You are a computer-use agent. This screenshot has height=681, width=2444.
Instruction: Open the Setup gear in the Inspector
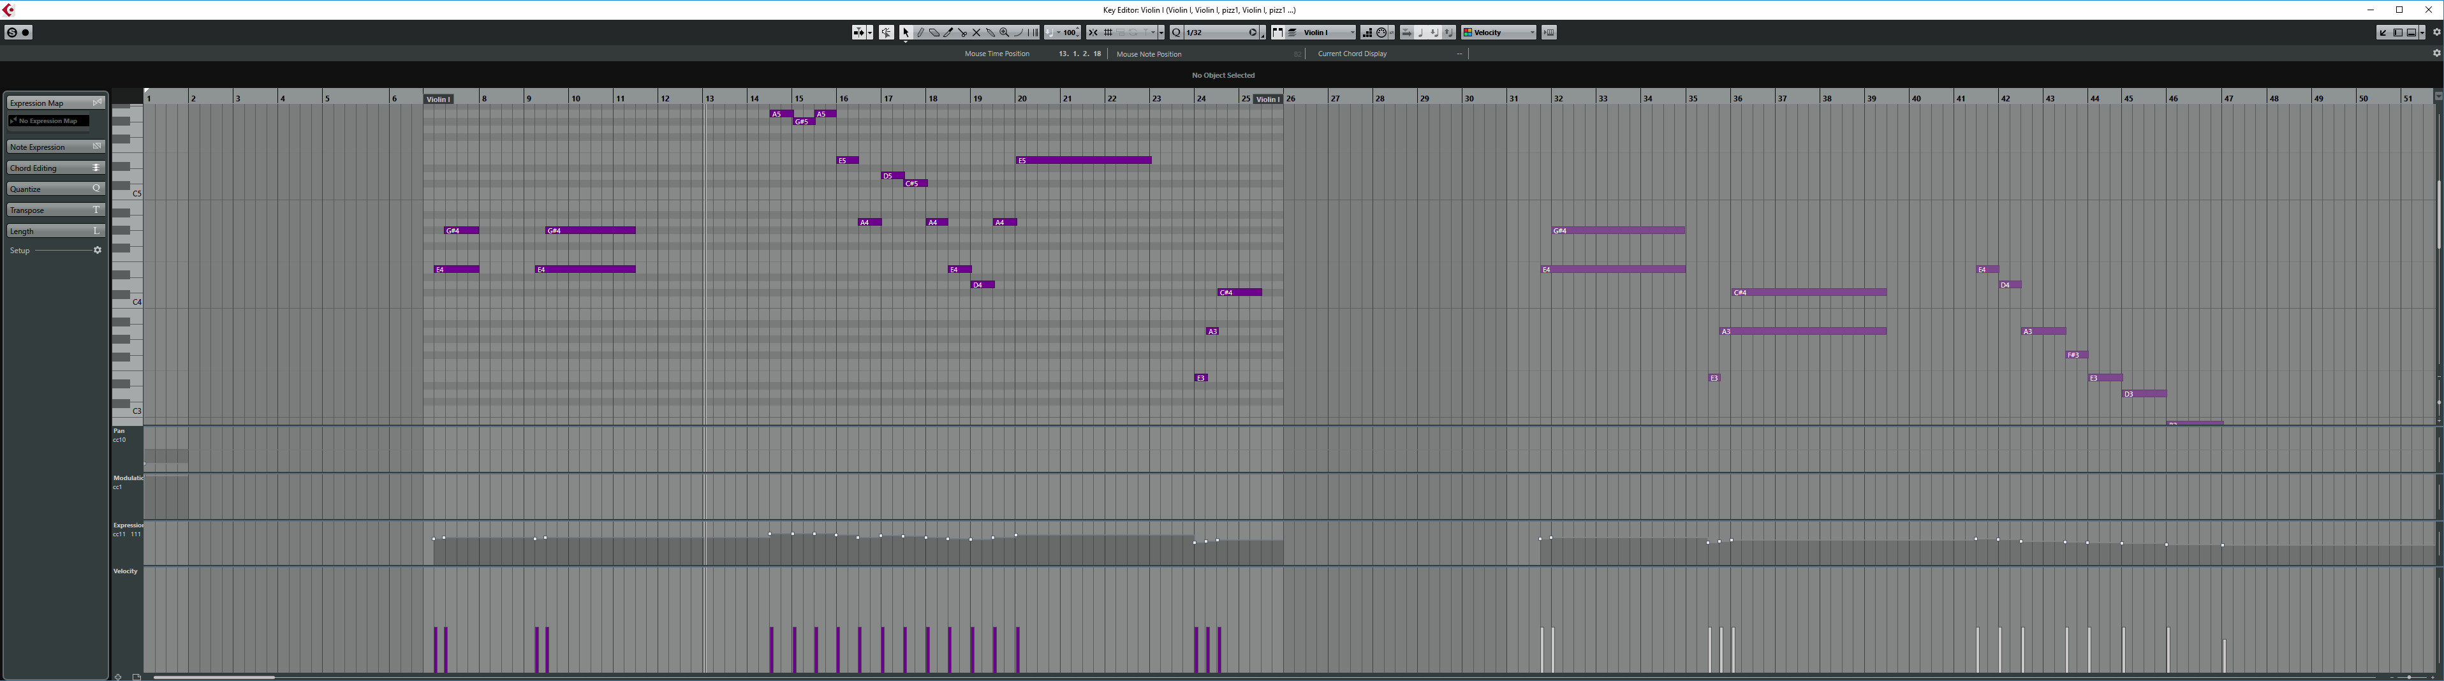click(x=97, y=249)
